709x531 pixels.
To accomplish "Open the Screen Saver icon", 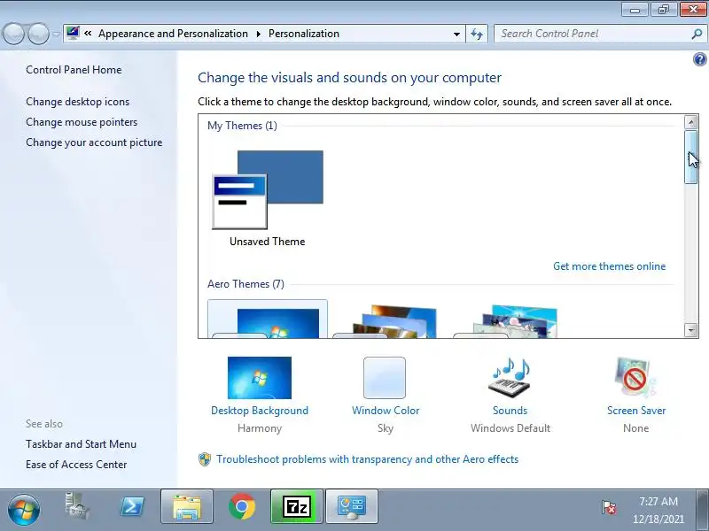I will (x=635, y=378).
